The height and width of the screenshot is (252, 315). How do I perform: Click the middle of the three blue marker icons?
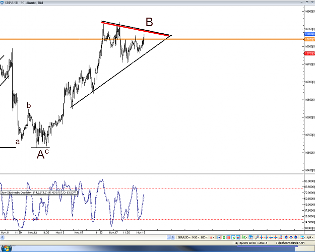(291, 237)
